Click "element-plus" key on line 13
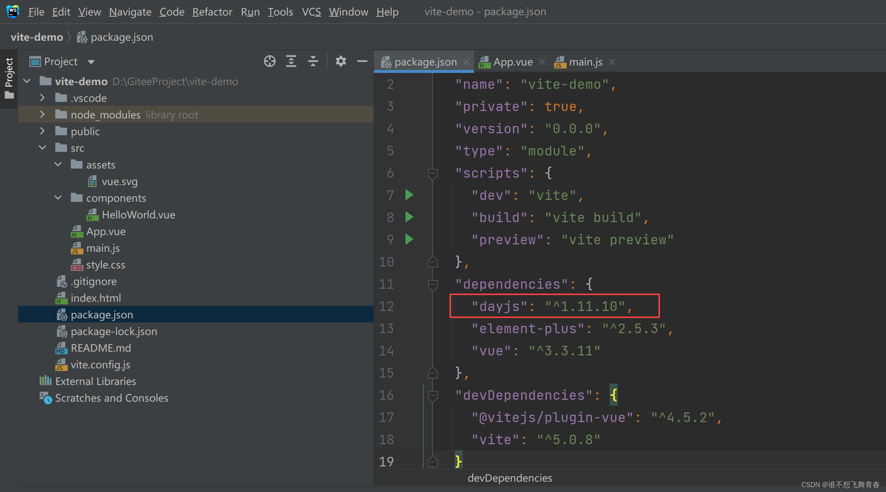Viewport: 886px width, 492px height. point(528,329)
